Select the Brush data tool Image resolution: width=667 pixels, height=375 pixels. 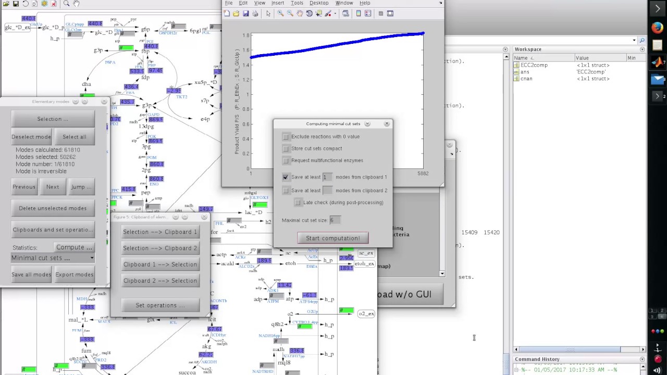[328, 14]
